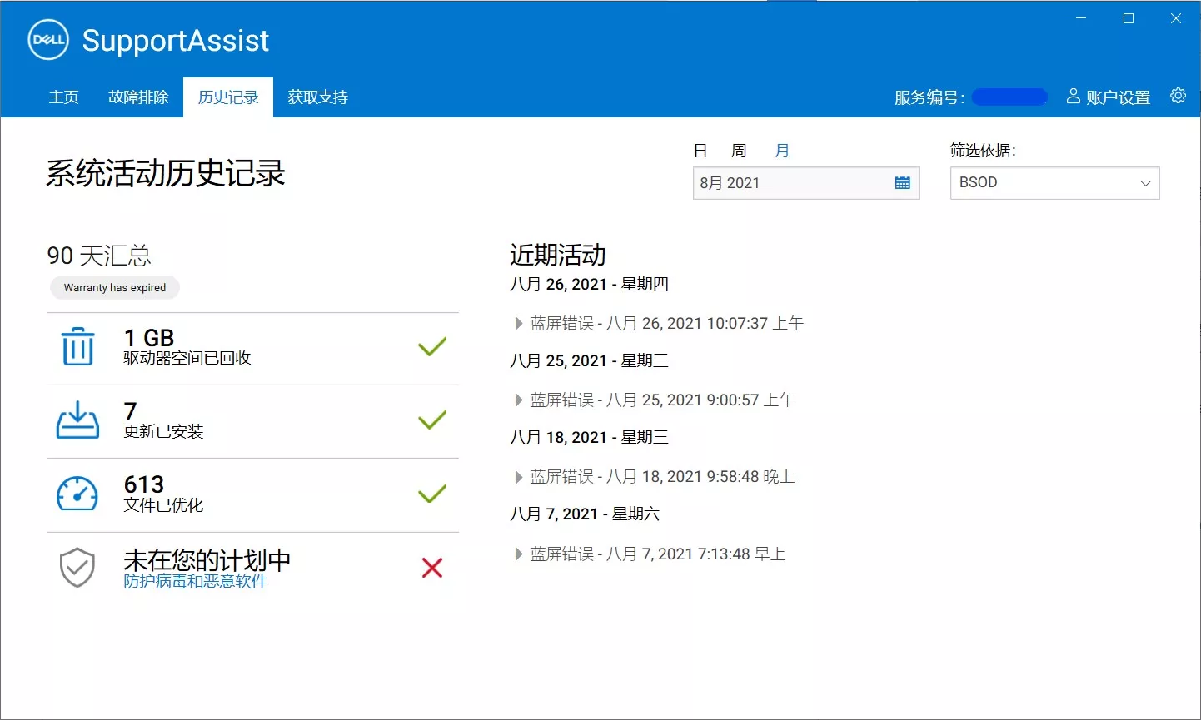
Task: Click 蓝屏错误 - 八月 18, 2021 9:58:48 晚上 text
Action: pos(662,477)
